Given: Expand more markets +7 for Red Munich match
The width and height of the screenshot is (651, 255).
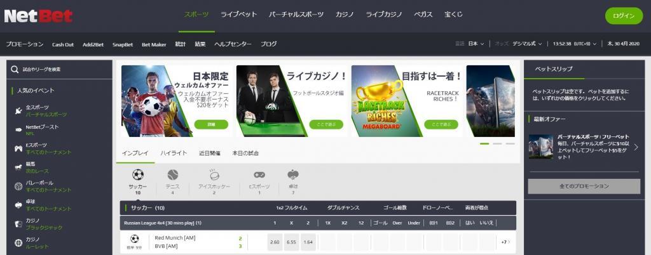Looking at the screenshot, I should coord(505,242).
